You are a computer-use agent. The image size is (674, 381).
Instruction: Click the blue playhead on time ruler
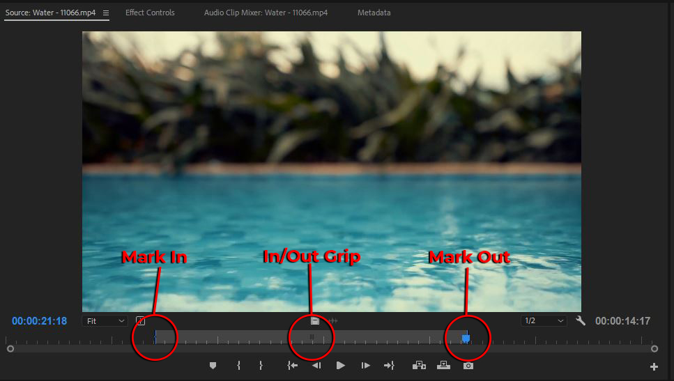(x=466, y=338)
